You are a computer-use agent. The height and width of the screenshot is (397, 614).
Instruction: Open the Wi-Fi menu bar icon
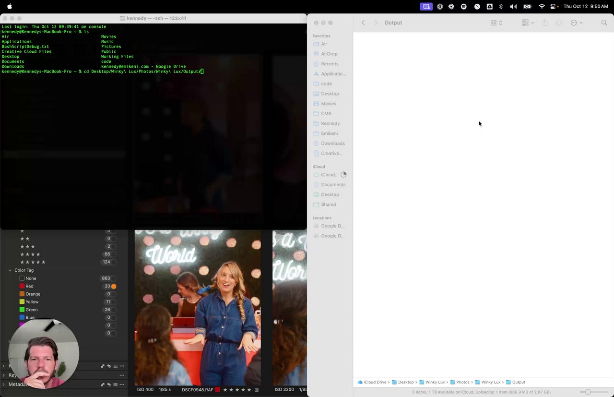tap(542, 7)
